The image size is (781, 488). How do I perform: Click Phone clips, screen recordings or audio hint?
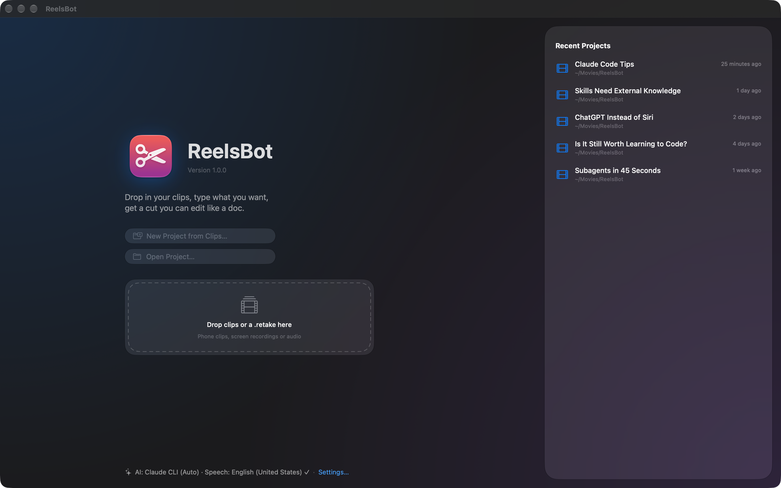point(249,336)
